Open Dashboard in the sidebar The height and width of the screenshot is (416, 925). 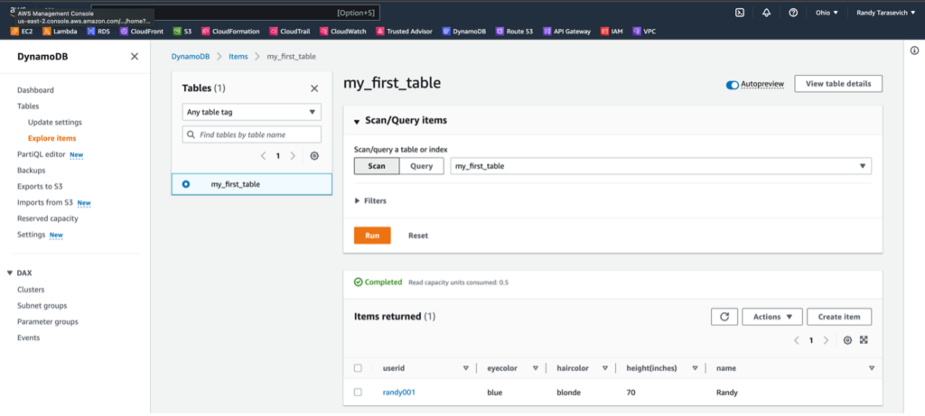coord(35,90)
